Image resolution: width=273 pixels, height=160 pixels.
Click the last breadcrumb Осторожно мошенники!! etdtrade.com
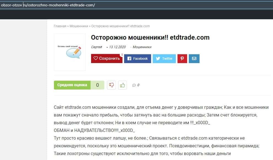click(x=121, y=26)
